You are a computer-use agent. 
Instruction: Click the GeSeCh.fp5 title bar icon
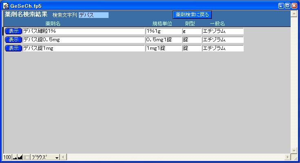(x=6, y=6)
